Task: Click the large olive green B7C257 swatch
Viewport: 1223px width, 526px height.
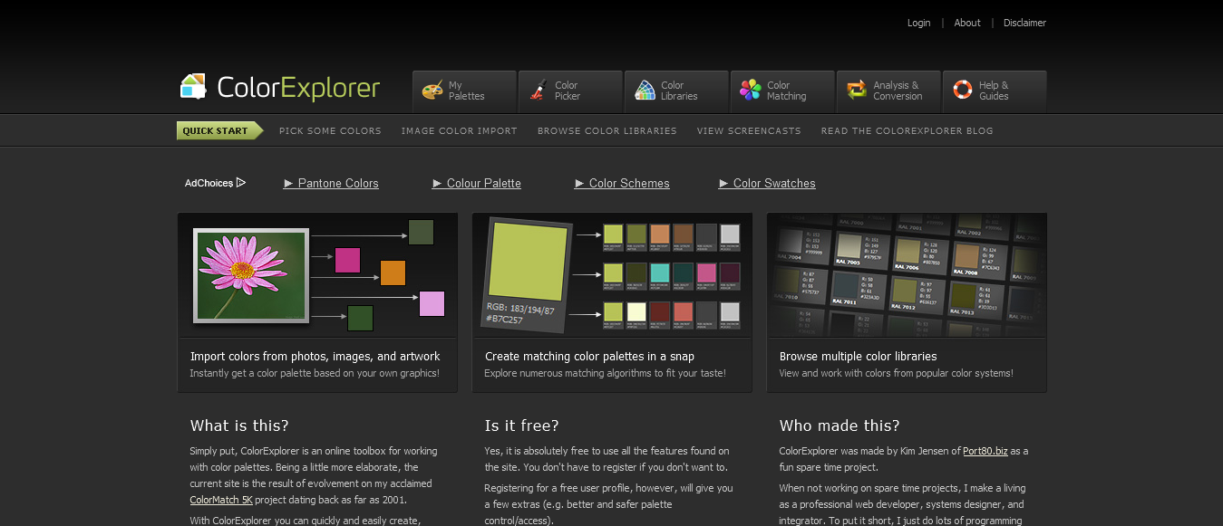Action: point(528,261)
